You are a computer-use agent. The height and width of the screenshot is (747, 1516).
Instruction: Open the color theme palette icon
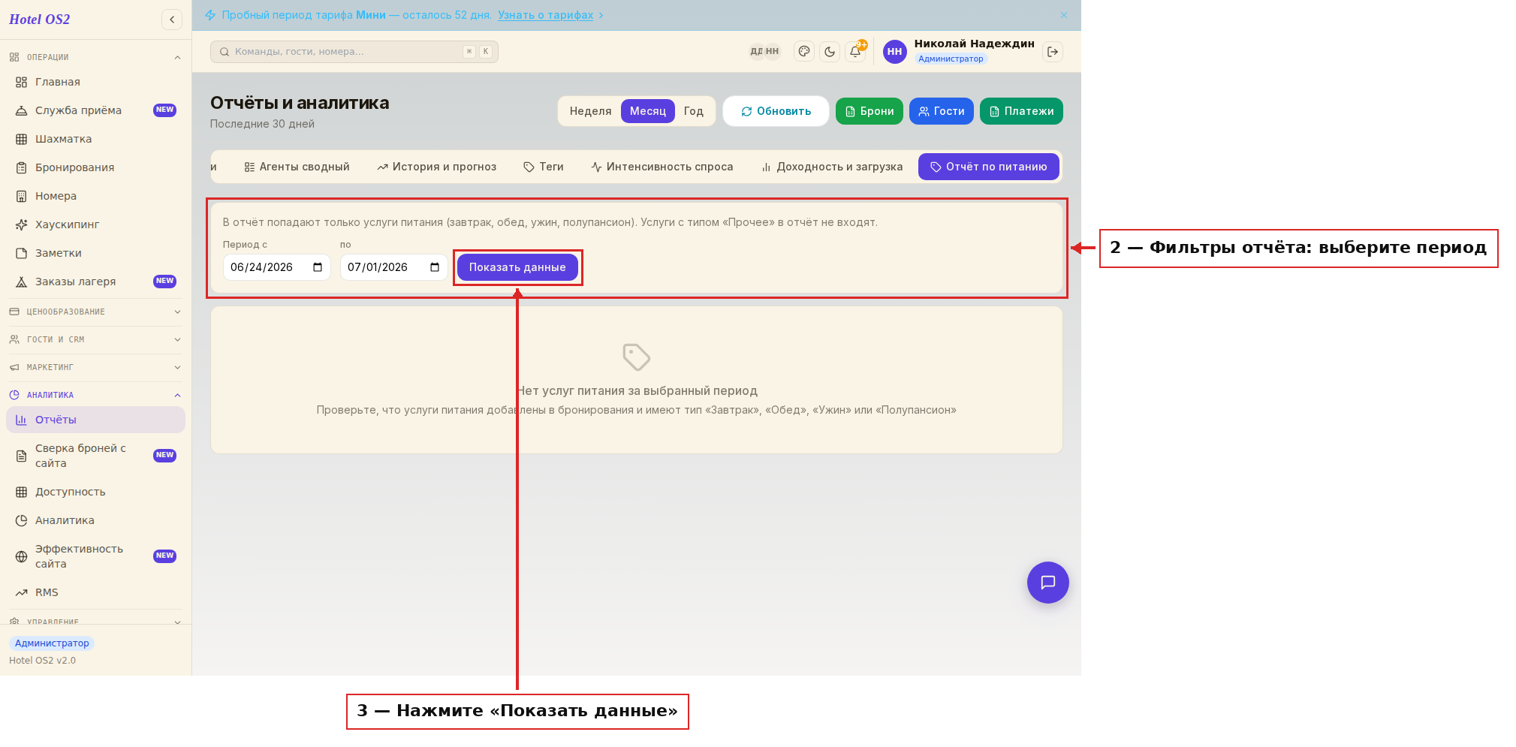pyautogui.click(x=804, y=52)
